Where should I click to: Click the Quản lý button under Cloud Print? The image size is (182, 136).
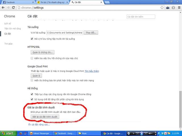[x=36, y=76]
